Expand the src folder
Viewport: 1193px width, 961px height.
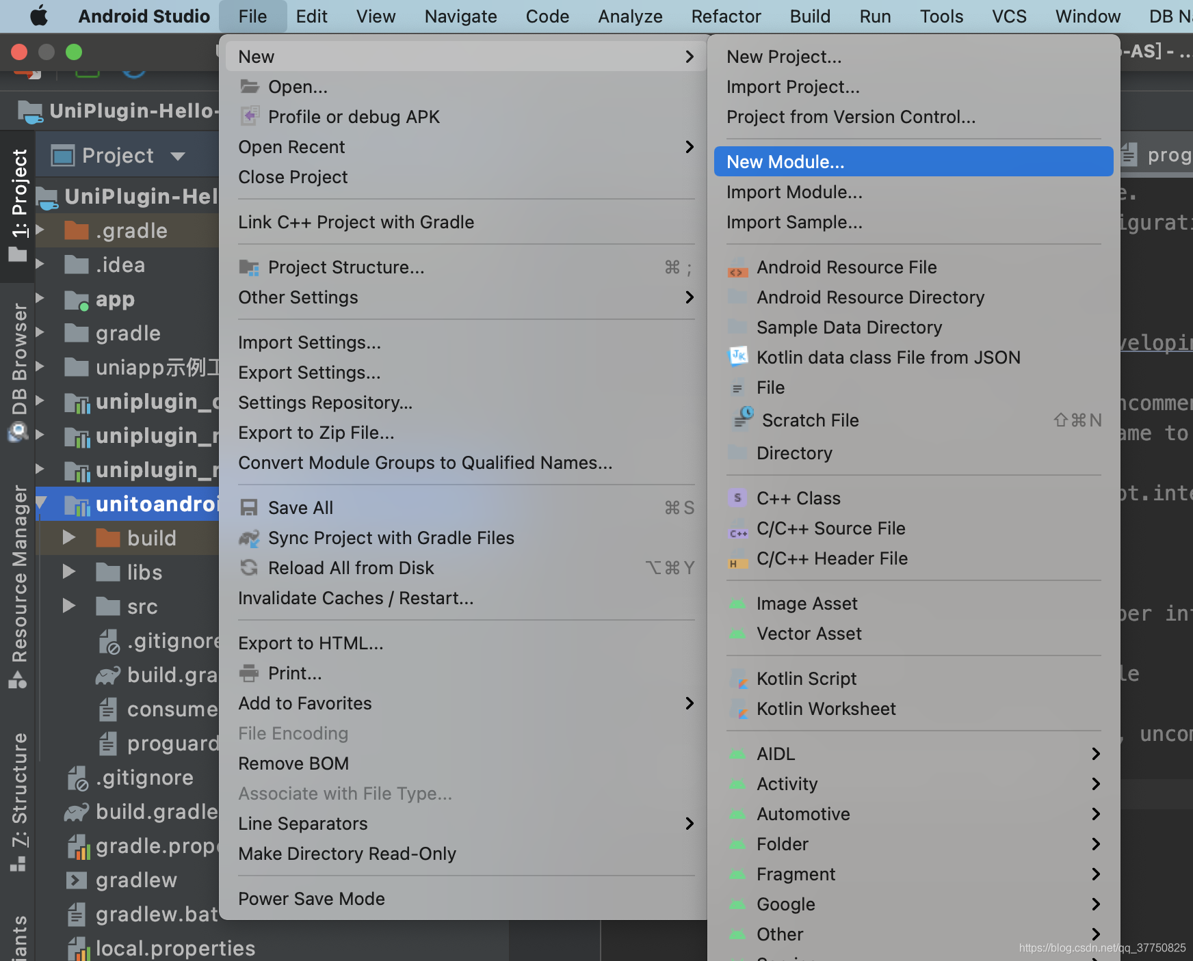[x=68, y=606]
